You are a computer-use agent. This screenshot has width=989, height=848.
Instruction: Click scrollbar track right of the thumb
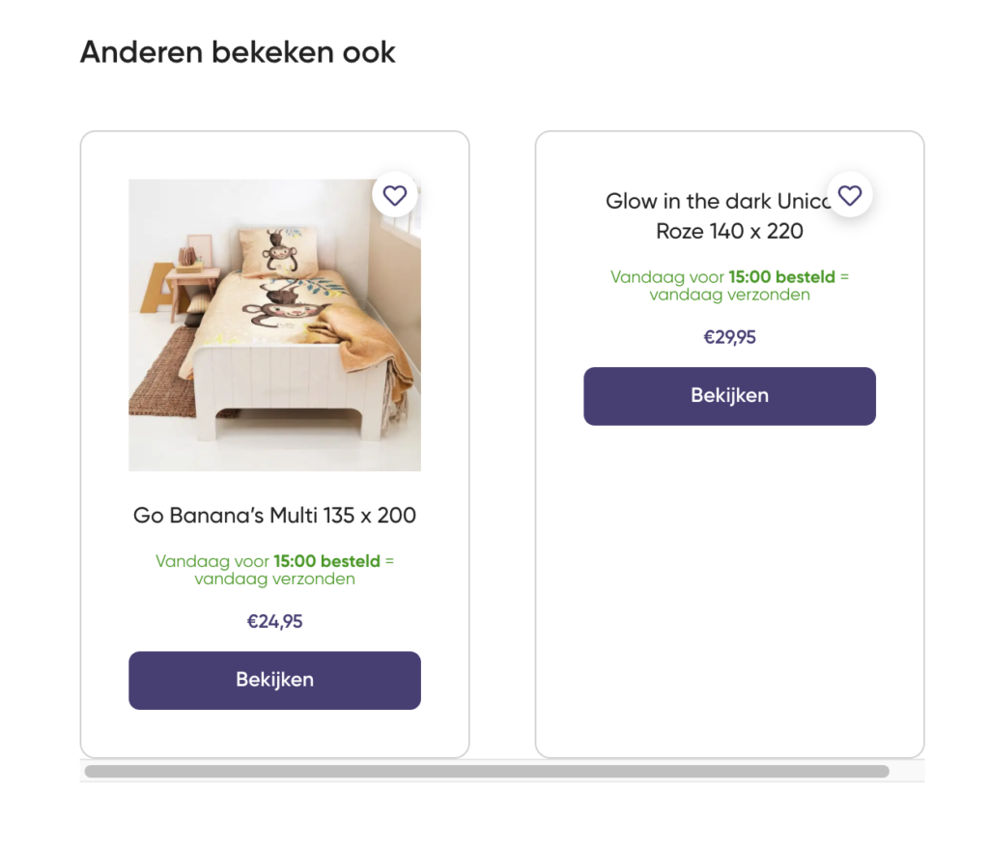click(906, 772)
